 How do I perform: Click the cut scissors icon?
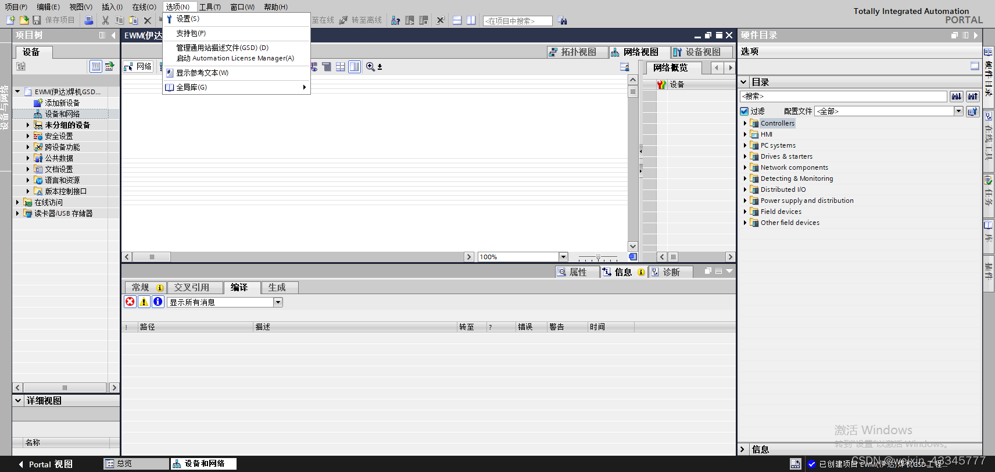coord(105,20)
